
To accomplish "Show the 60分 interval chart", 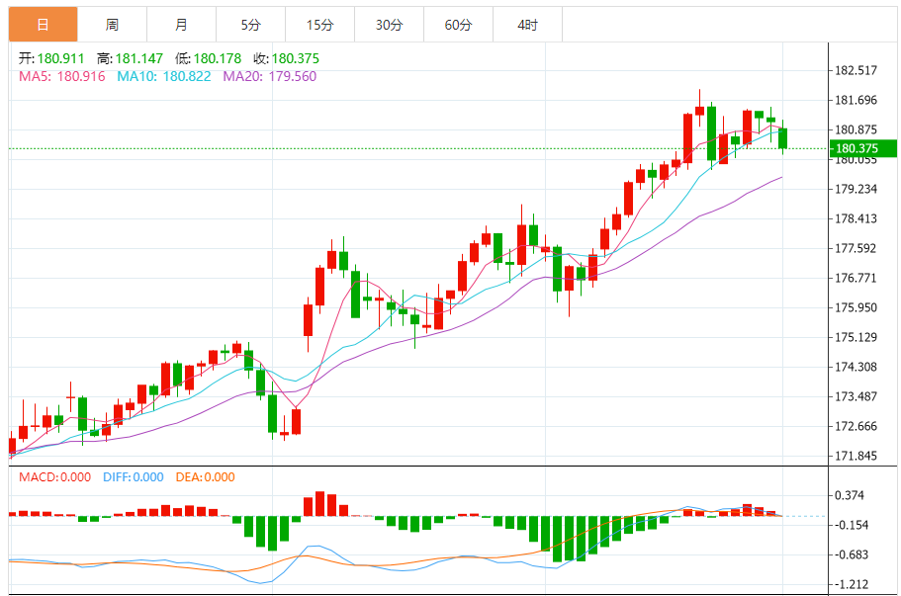I will 458,25.
